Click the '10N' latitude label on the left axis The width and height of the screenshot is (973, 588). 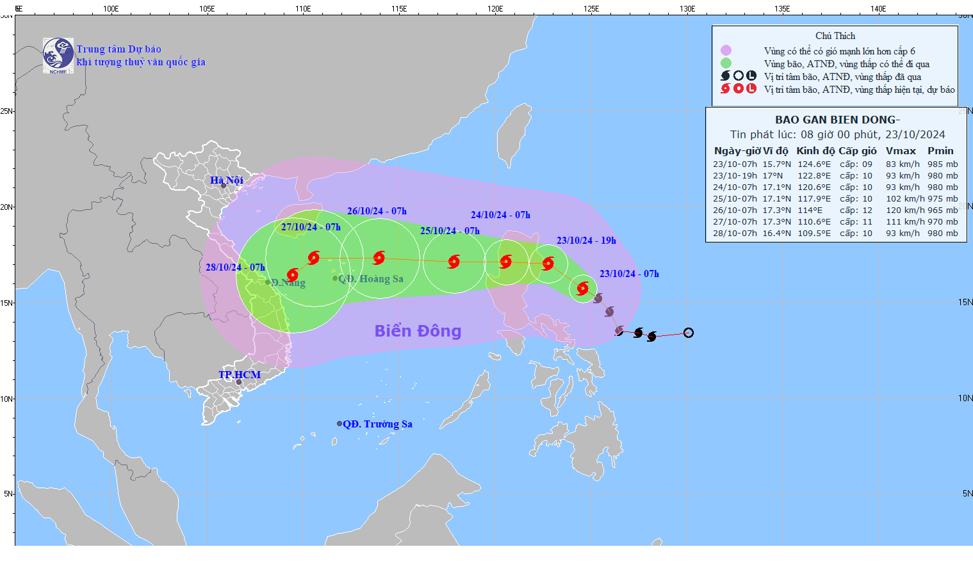(x=7, y=399)
